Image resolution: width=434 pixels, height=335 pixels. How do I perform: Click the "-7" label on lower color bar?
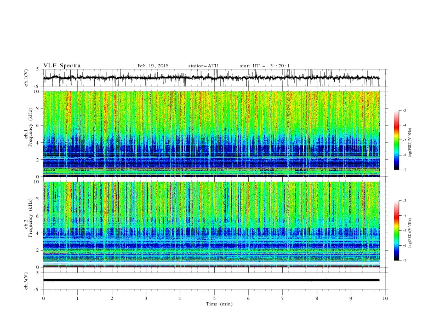(x=404, y=261)
